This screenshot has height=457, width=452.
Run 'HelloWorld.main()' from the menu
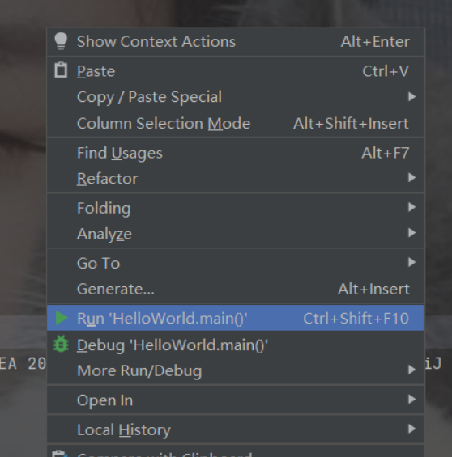235,318
